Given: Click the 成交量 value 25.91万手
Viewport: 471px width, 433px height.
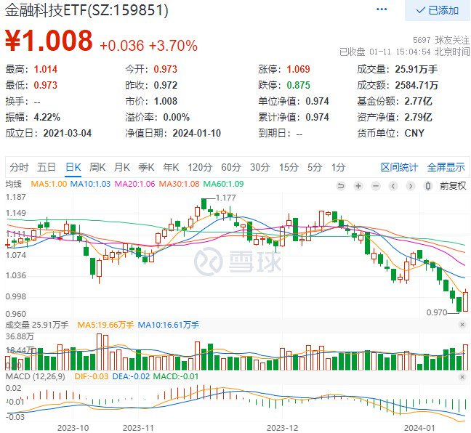Looking at the screenshot, I should 416,69.
